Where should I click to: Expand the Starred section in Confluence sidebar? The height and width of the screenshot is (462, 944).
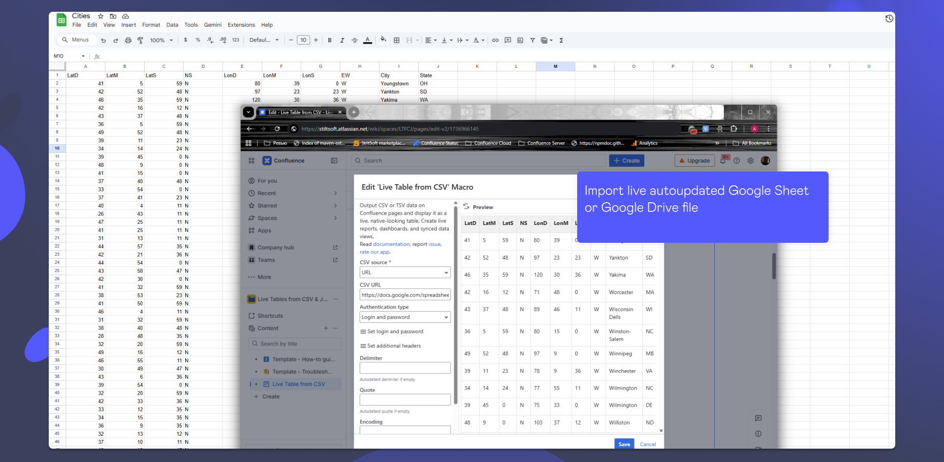coord(336,206)
